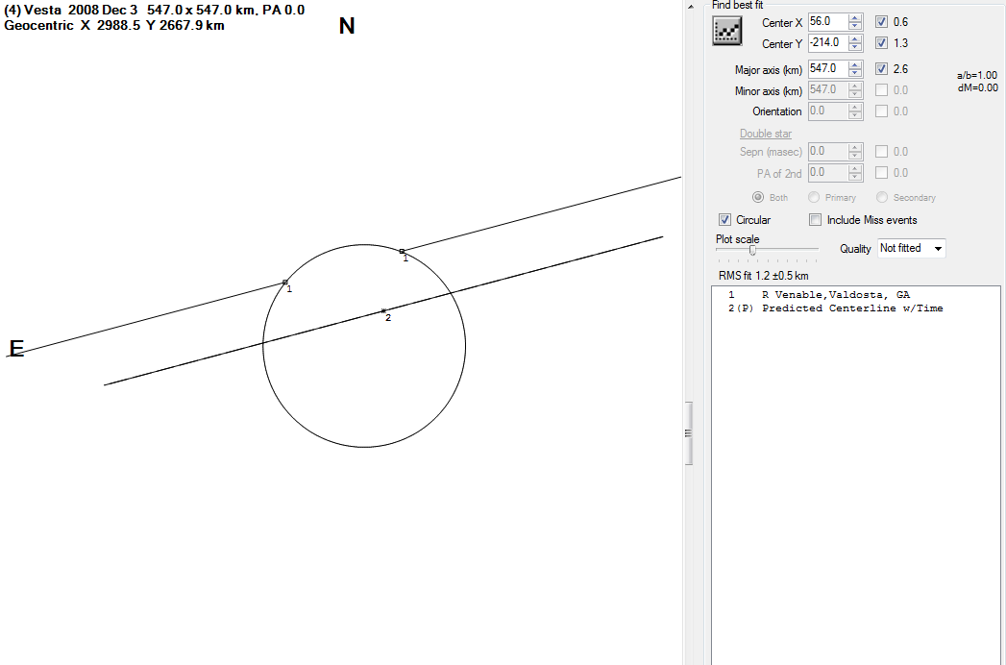Click the Major axis value field
The height and width of the screenshot is (665, 1006).
[x=827, y=68]
